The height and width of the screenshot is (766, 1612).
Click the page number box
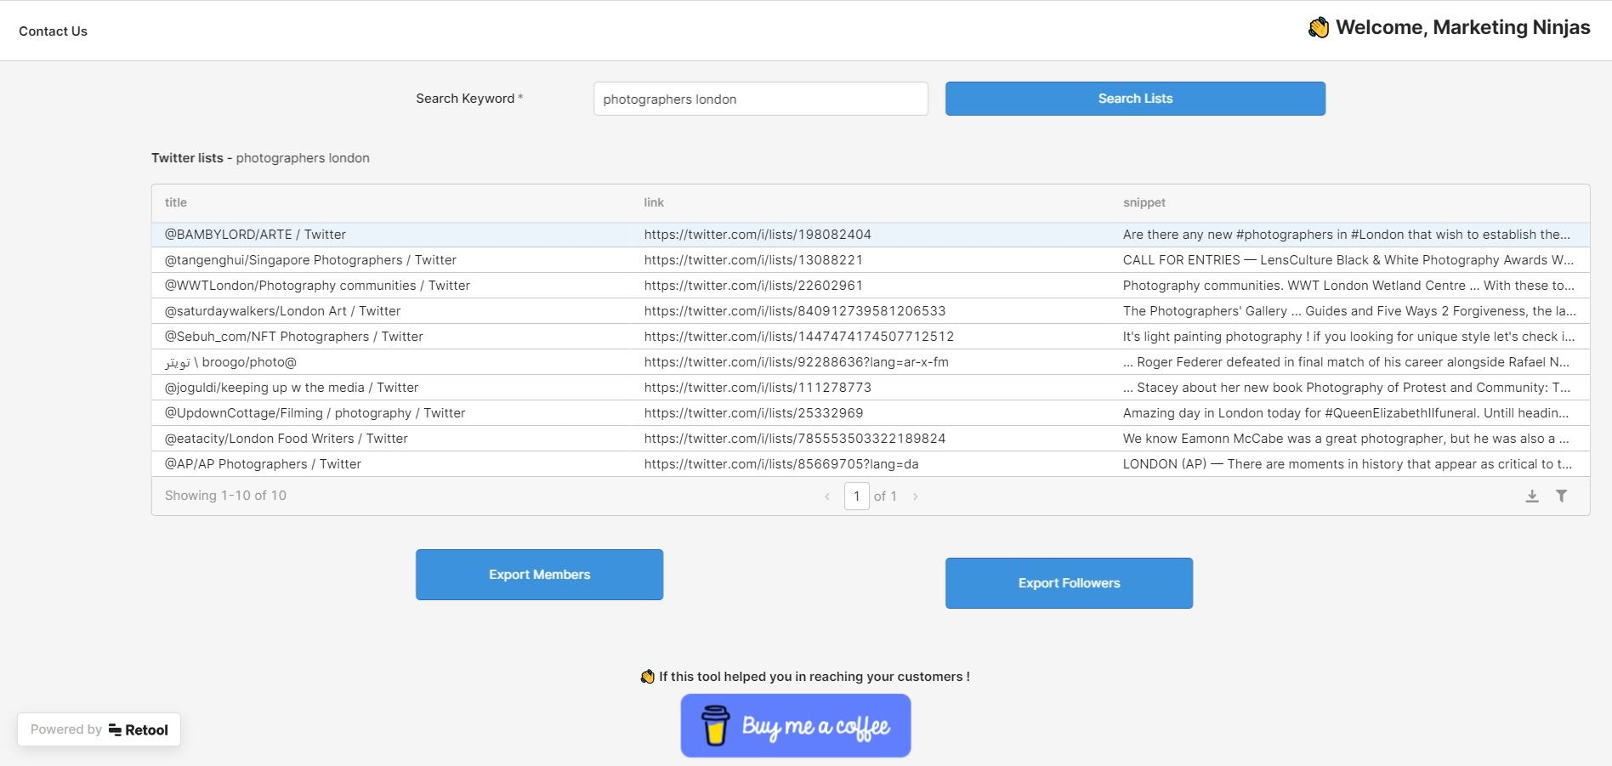pos(856,496)
